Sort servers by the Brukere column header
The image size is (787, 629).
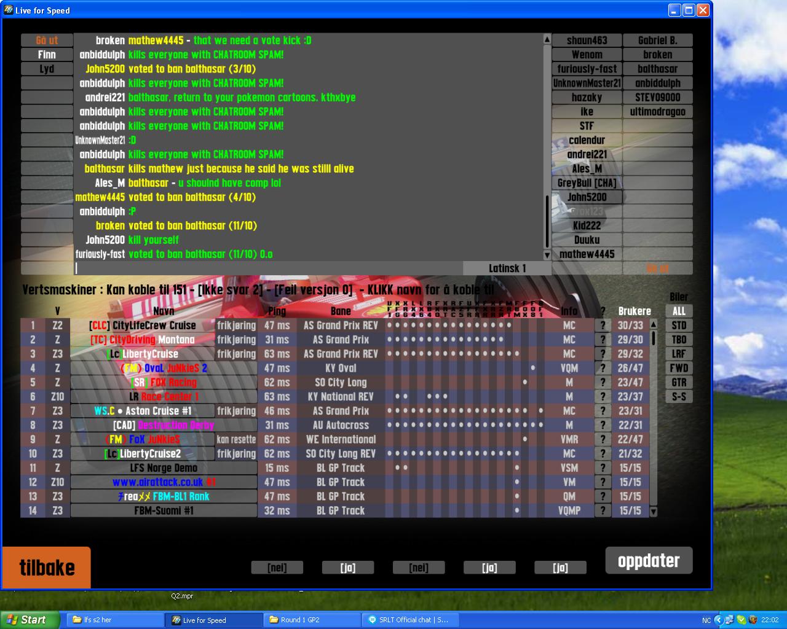tap(635, 311)
